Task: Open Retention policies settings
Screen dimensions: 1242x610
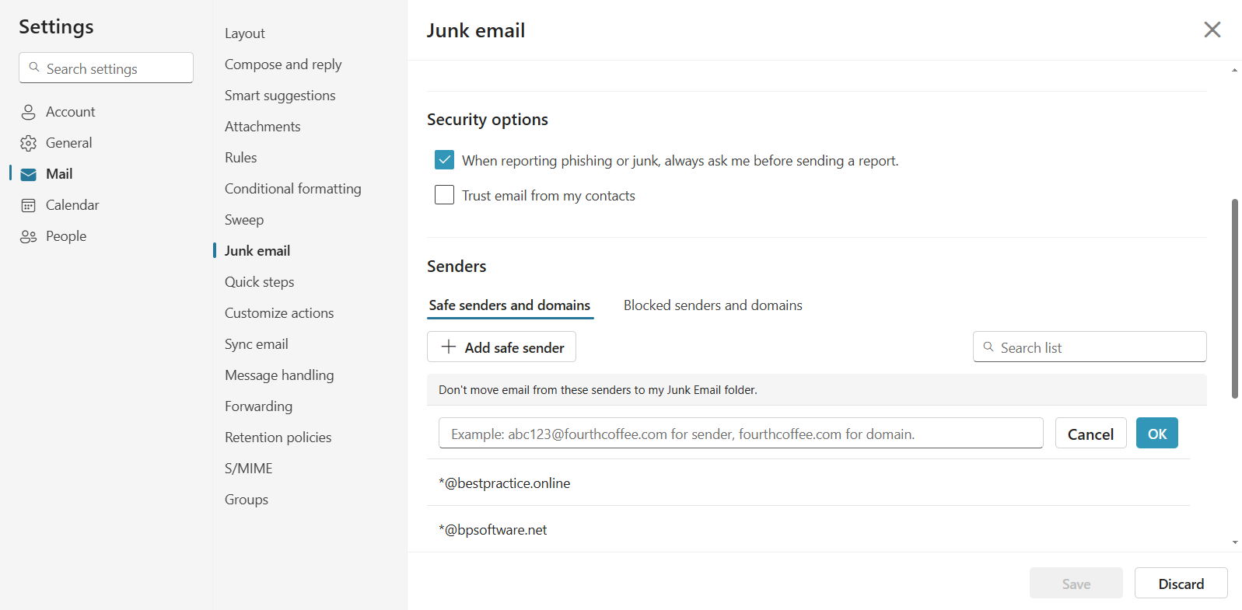Action: (278, 437)
